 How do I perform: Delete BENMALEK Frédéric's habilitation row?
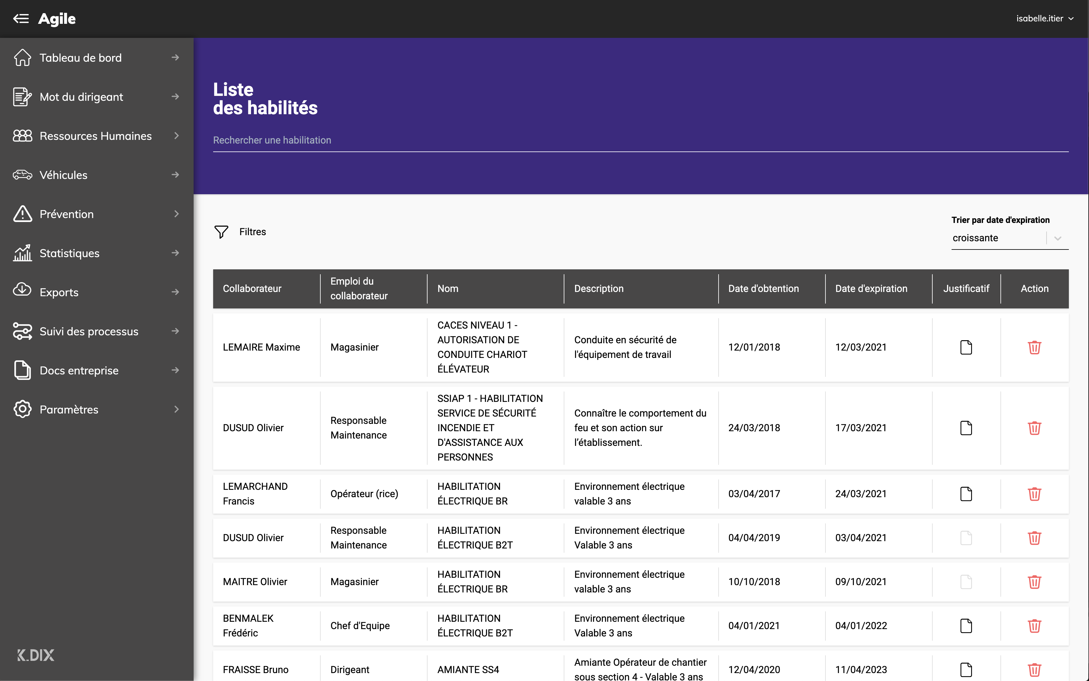(x=1035, y=626)
